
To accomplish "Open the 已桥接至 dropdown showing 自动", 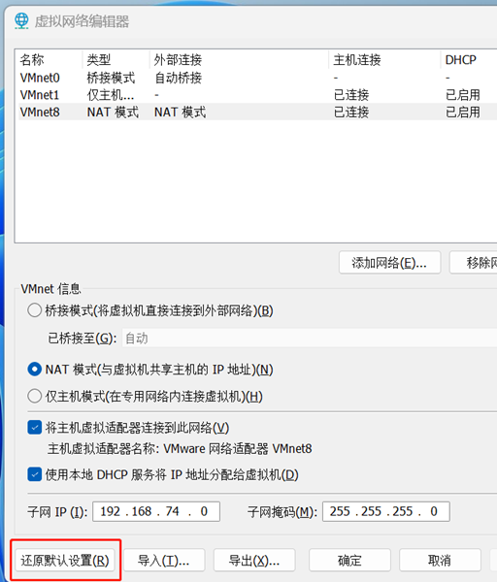I will click(310, 339).
